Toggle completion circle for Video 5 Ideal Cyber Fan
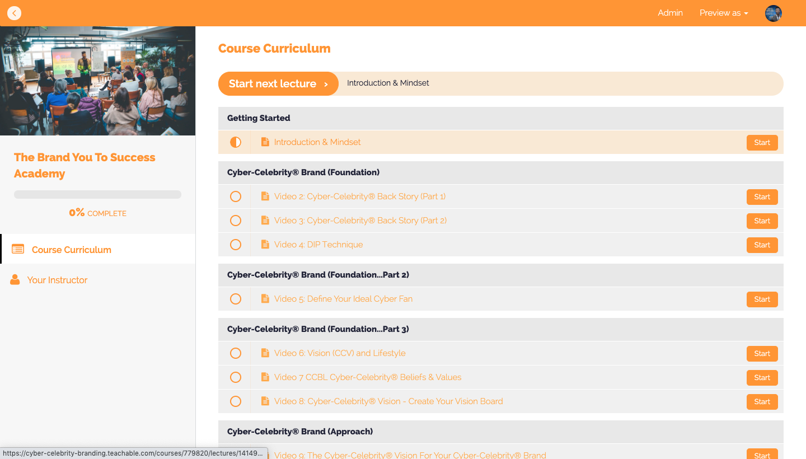The height and width of the screenshot is (459, 806). pos(236,299)
